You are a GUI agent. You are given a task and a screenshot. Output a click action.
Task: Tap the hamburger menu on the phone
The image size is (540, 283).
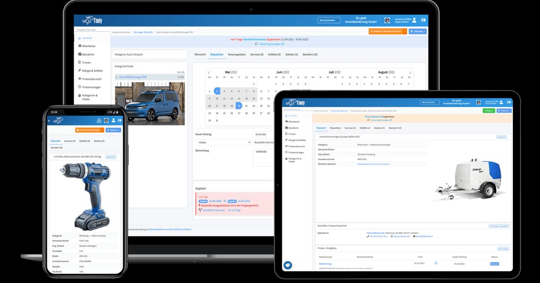49,121
